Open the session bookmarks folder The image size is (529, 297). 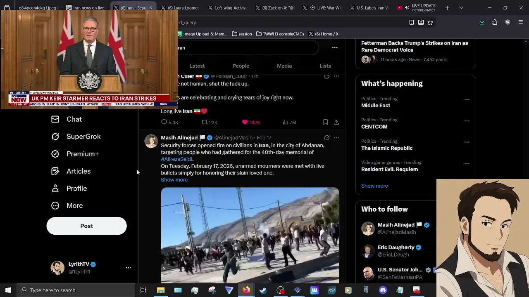pyautogui.click(x=242, y=34)
